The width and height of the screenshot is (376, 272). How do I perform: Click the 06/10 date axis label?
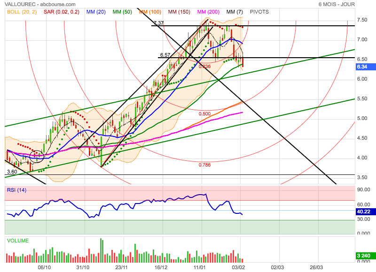(x=44, y=267)
